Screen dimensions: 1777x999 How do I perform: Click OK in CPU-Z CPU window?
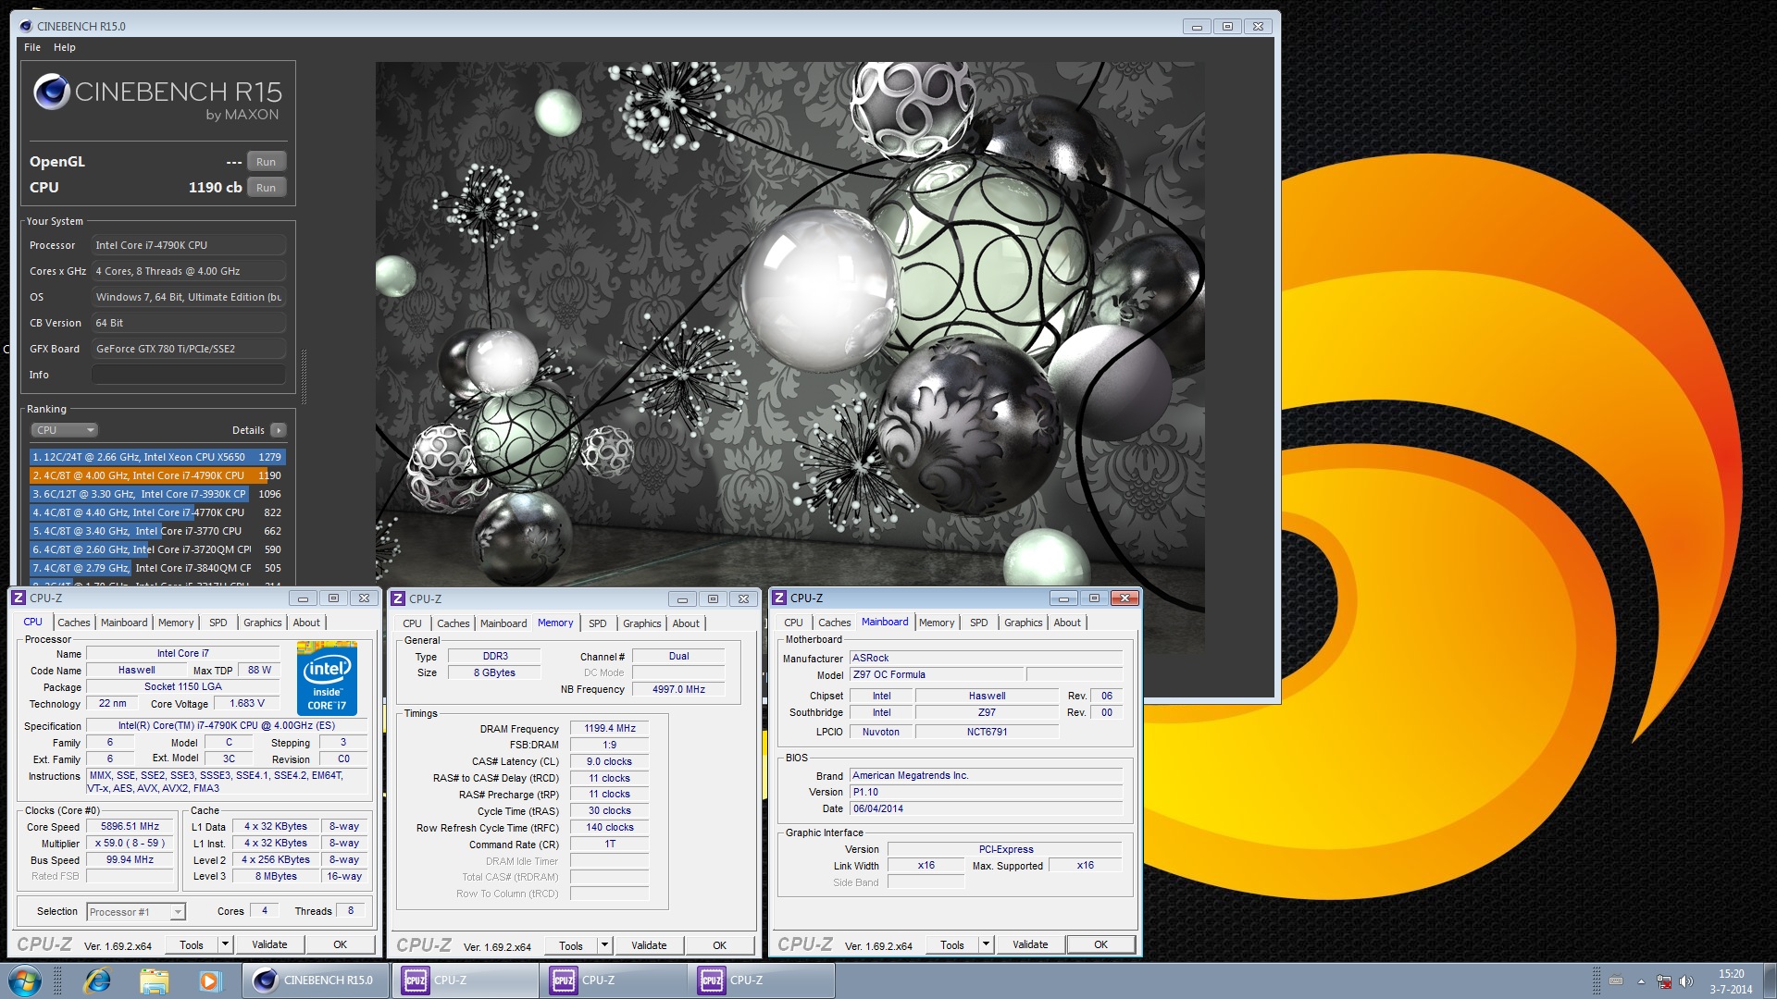coord(340,944)
